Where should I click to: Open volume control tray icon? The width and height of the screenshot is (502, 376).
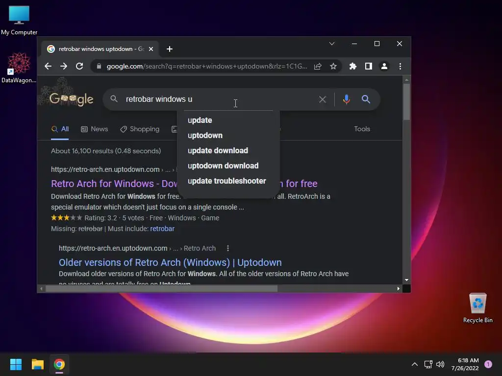click(440, 364)
